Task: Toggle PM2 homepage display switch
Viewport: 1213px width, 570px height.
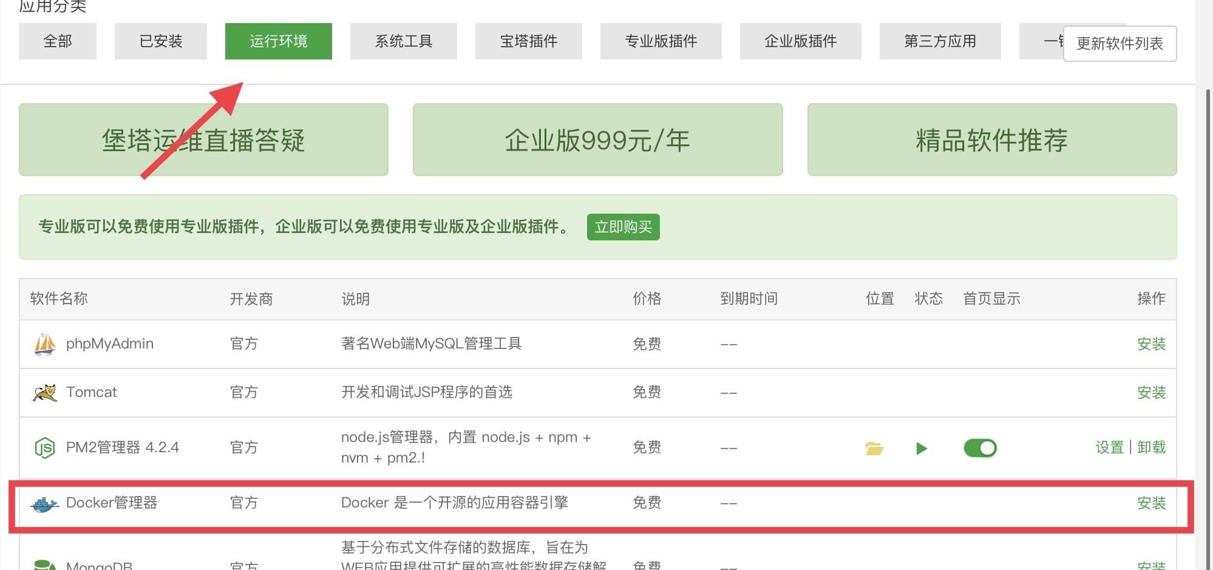Action: pos(980,448)
